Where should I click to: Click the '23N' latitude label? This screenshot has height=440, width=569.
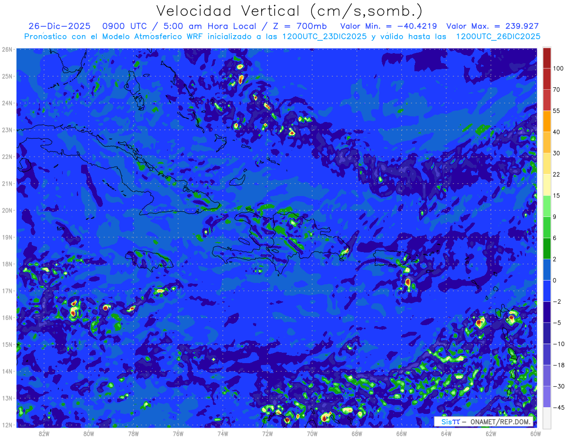point(7,130)
